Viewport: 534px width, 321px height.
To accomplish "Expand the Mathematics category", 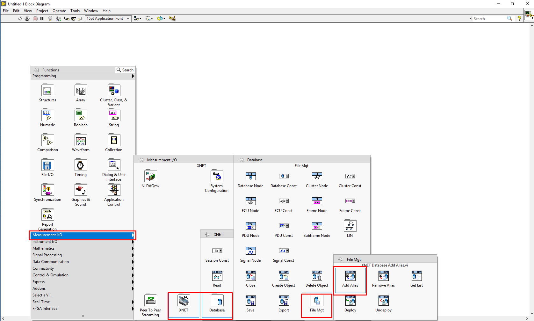I will (83, 248).
